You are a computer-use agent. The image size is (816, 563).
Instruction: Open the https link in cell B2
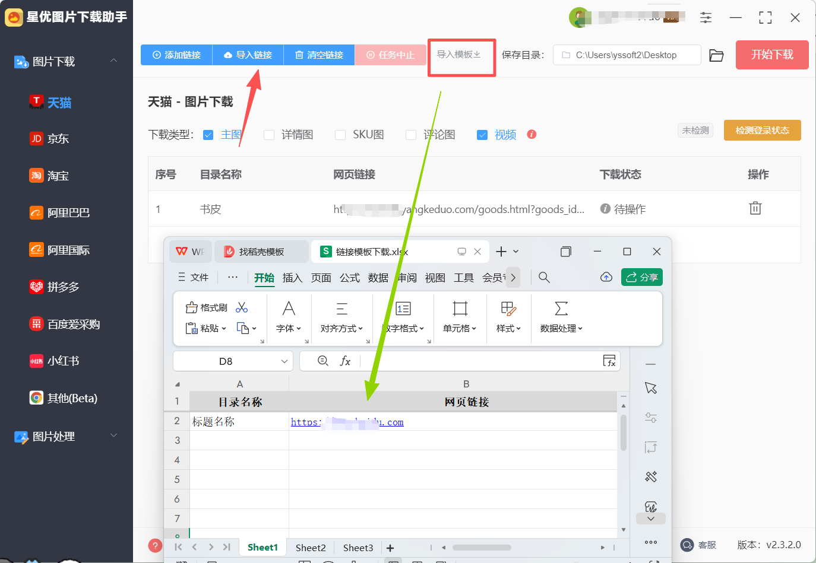point(347,422)
